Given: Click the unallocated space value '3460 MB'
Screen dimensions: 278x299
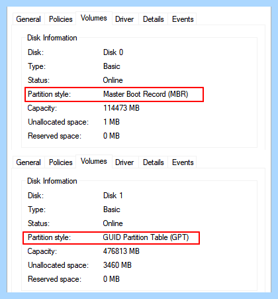Looking at the screenshot, I should click(117, 265).
